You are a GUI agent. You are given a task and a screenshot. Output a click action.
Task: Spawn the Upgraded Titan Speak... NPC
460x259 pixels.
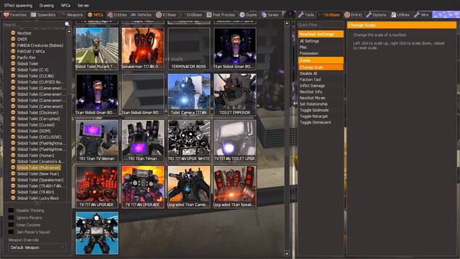pyautogui.click(x=235, y=187)
